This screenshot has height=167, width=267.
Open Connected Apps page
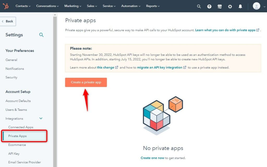[x=21, y=127]
